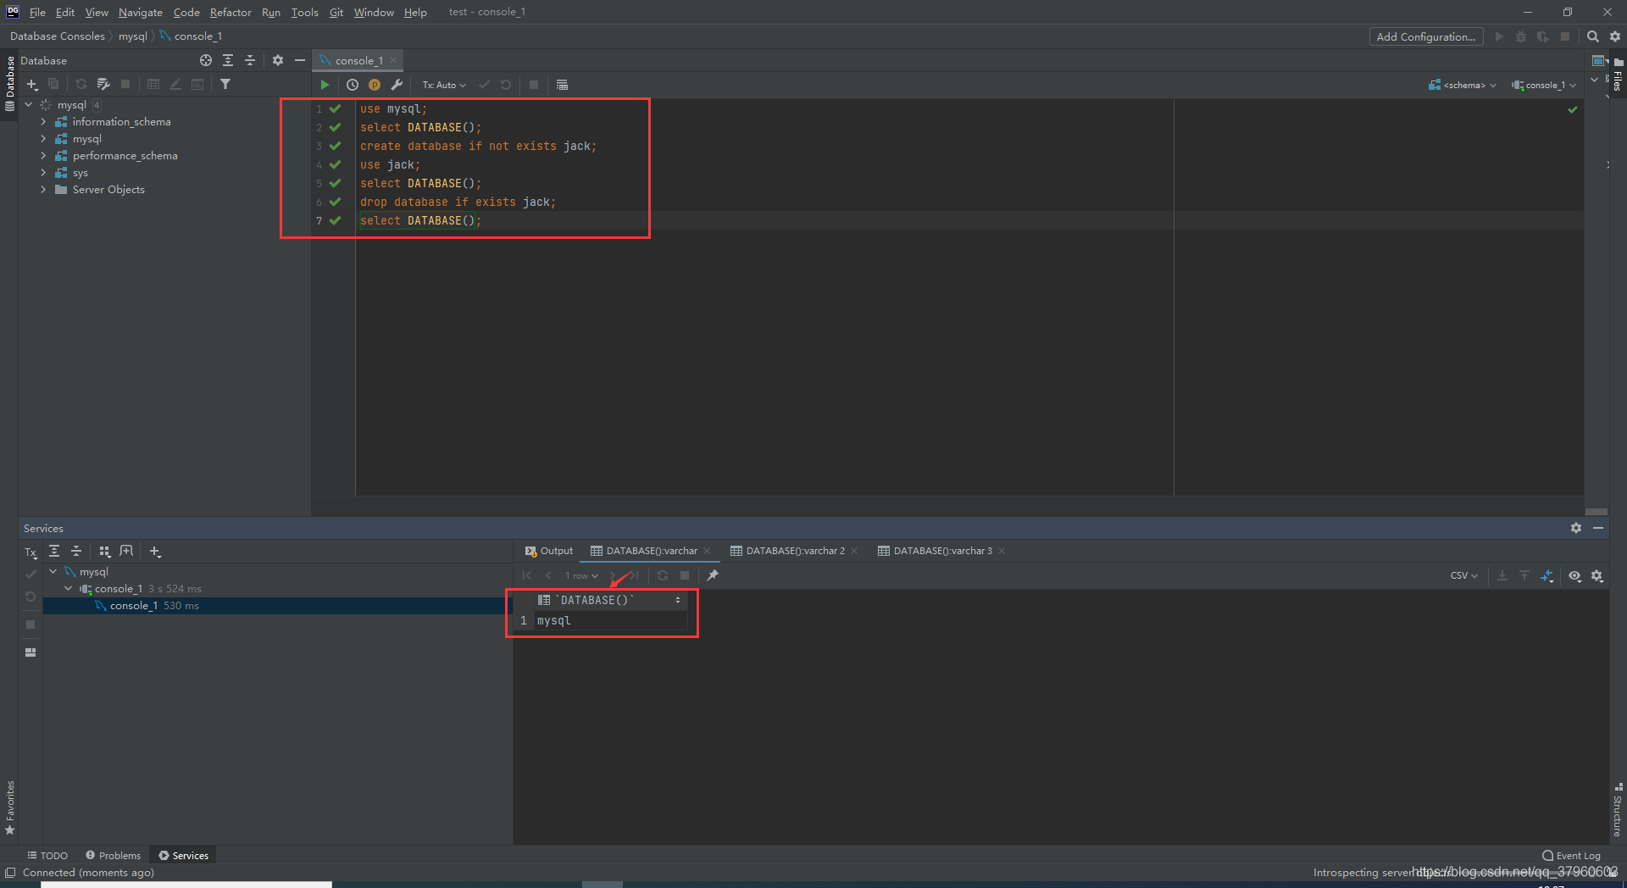Open the Event Log button

pyautogui.click(x=1572, y=856)
